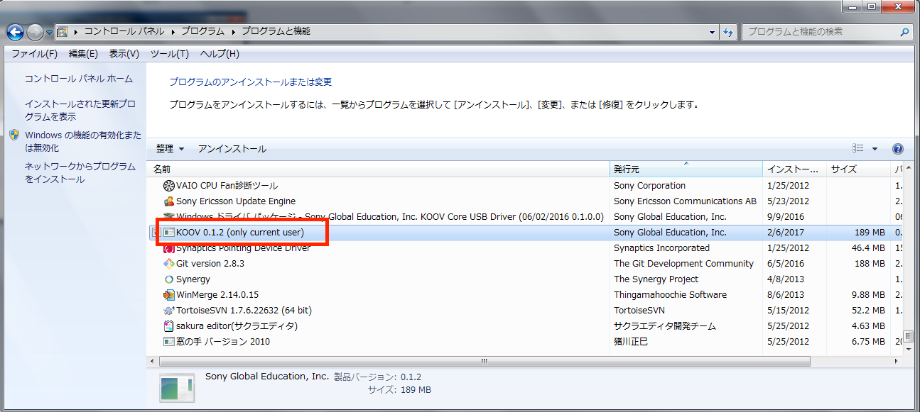This screenshot has width=920, height=412.
Task: Select the "Sony Ericsson Update Engine" entry
Action: pos(236,201)
